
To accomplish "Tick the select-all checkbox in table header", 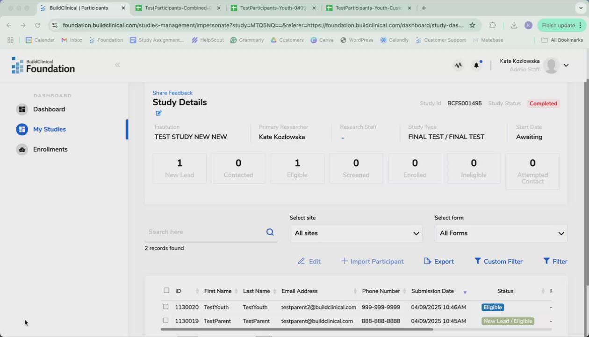I will pos(166,291).
